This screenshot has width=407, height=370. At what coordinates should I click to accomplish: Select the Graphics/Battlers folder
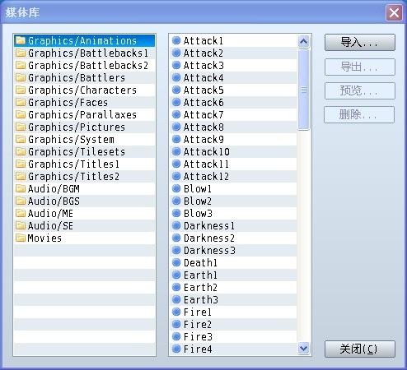click(x=84, y=77)
